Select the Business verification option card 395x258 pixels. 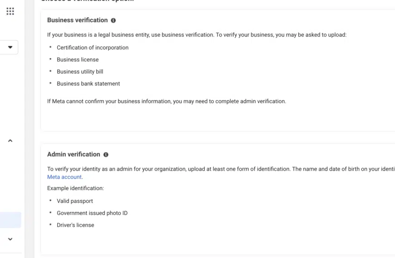pyautogui.click(x=217, y=71)
